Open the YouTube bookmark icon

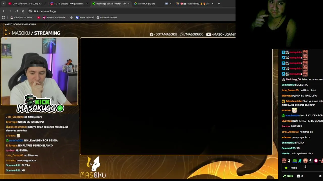coord(39,18)
